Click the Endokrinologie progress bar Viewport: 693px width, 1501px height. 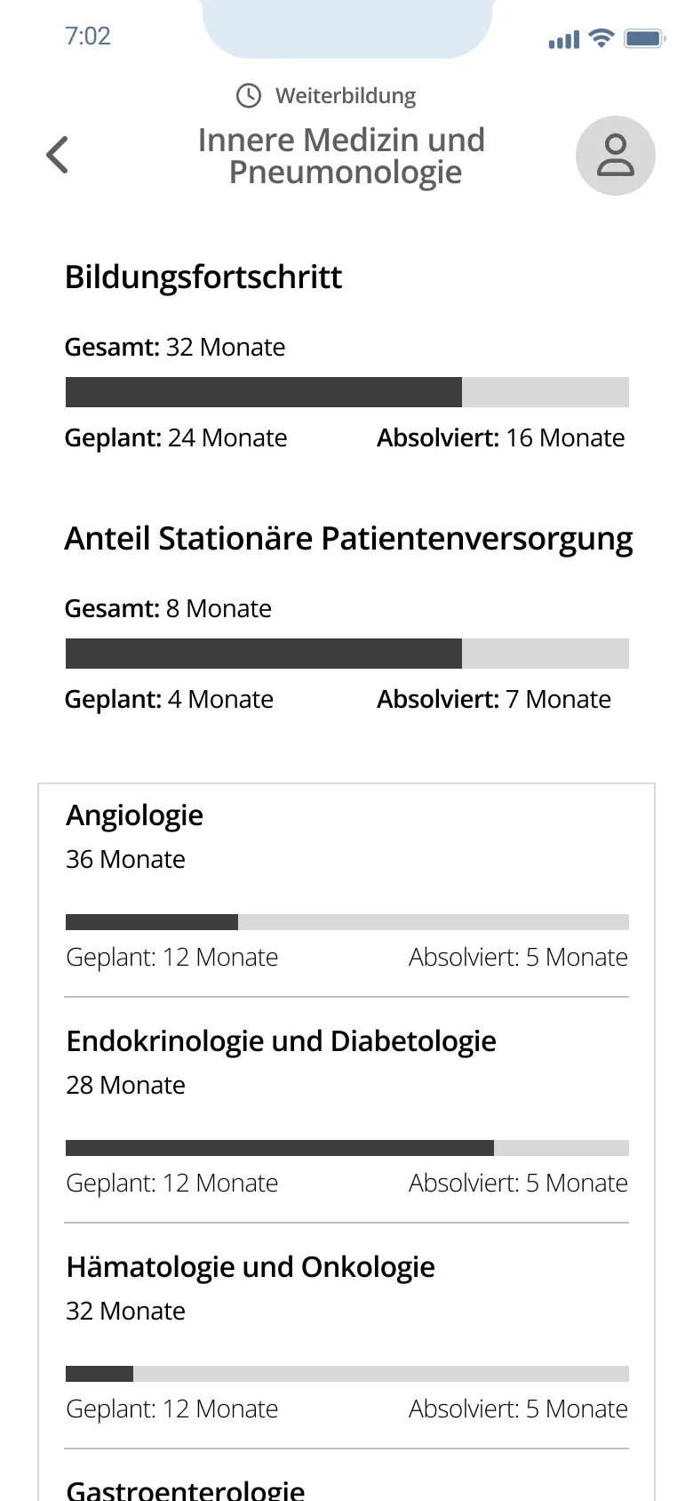pos(346,1148)
